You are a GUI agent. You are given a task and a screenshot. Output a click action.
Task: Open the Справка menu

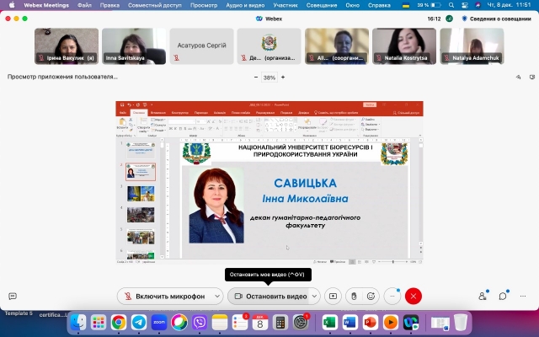pos(379,5)
